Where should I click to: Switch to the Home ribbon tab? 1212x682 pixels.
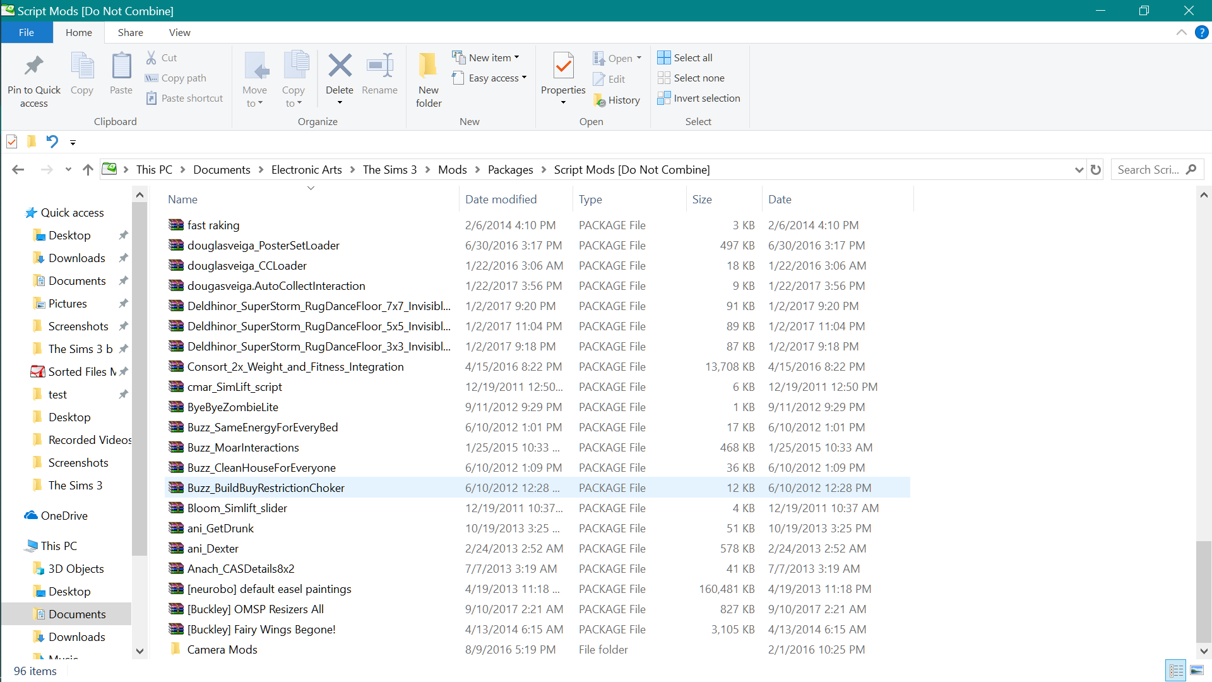79,32
